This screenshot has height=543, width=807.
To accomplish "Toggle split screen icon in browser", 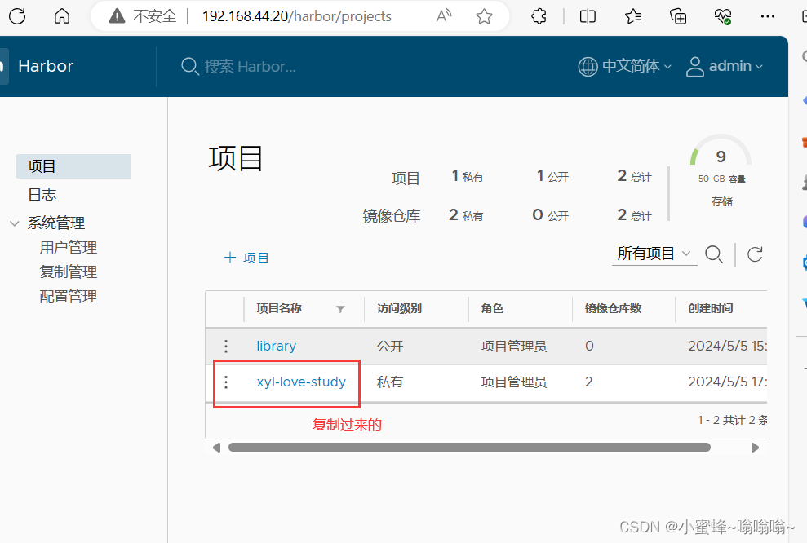I will (x=588, y=16).
